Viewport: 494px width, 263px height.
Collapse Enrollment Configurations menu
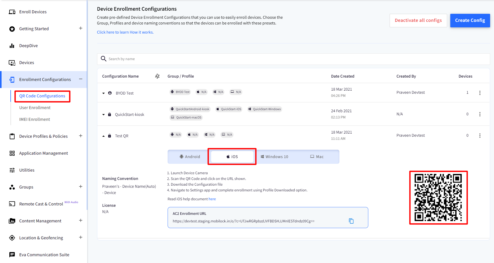point(81,79)
